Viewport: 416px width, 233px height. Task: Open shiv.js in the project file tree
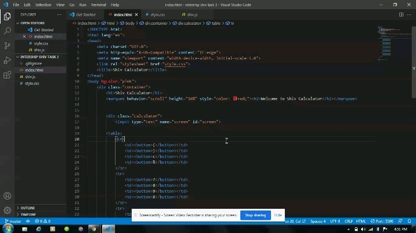30,77
